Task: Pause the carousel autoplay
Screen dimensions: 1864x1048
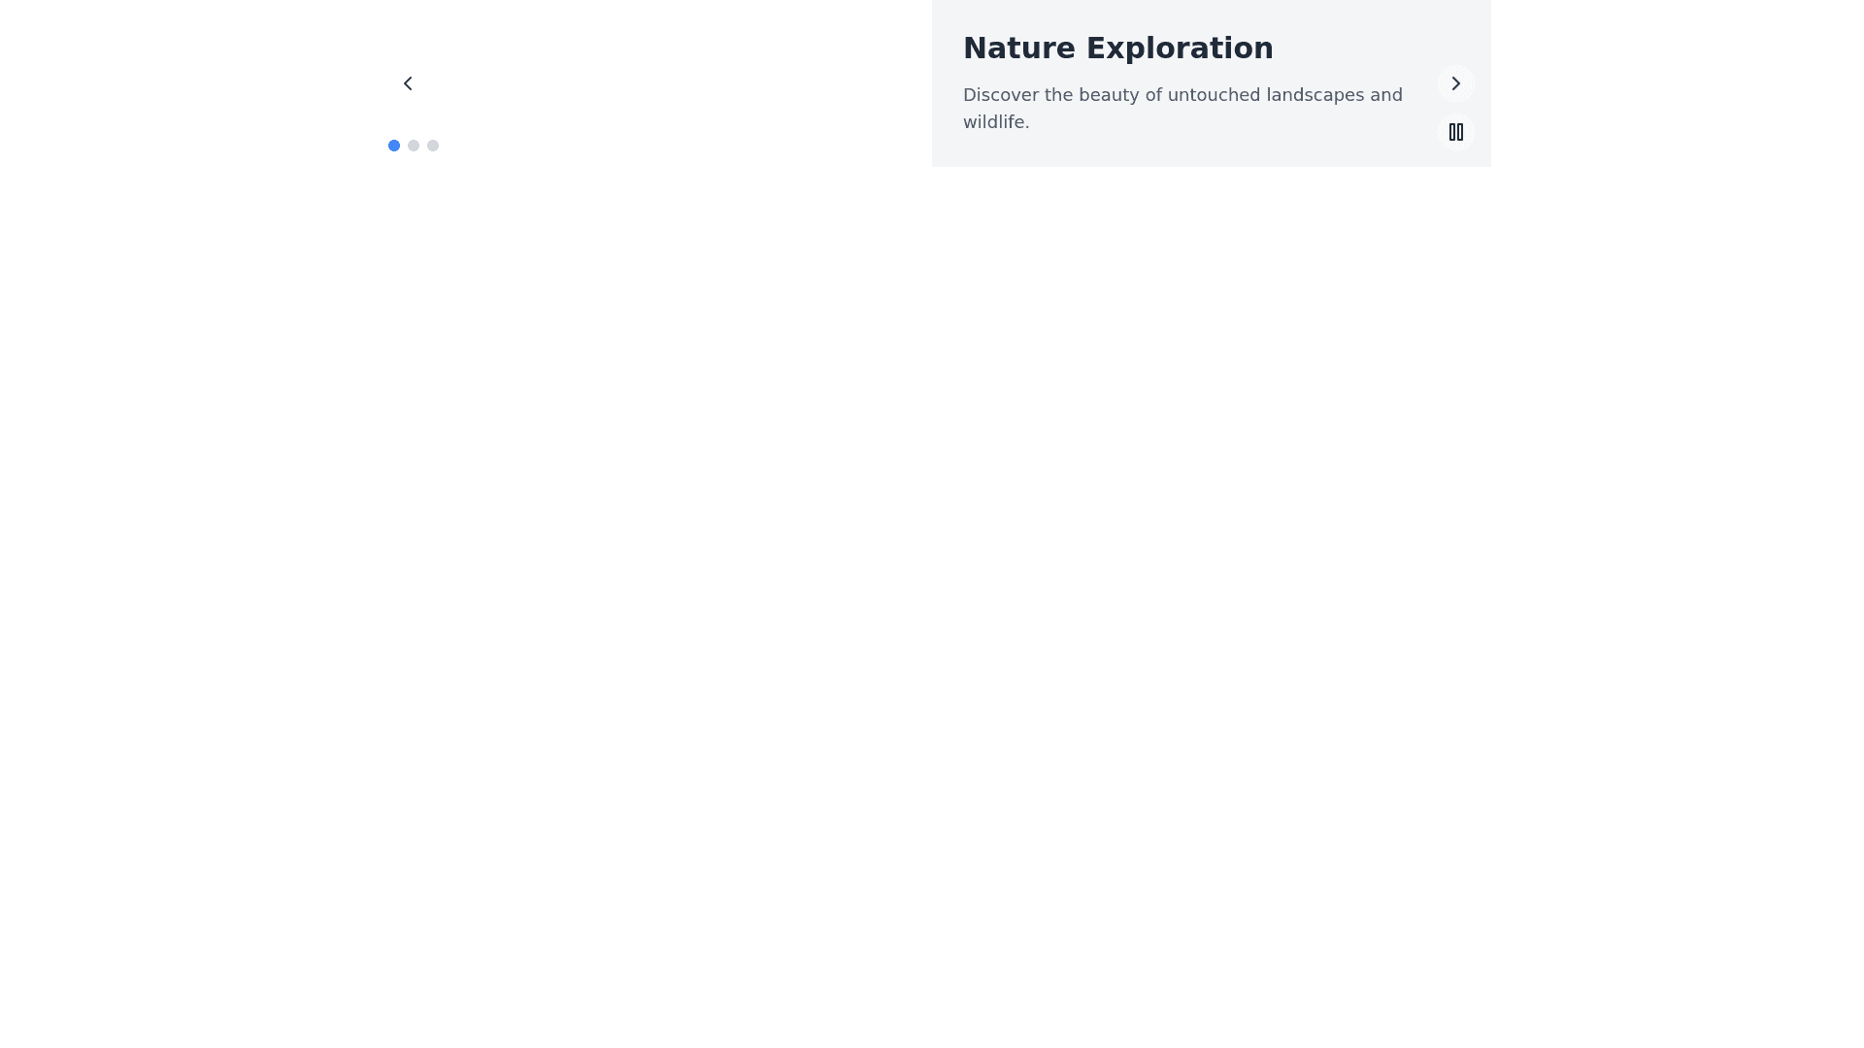Action: click(x=1455, y=132)
